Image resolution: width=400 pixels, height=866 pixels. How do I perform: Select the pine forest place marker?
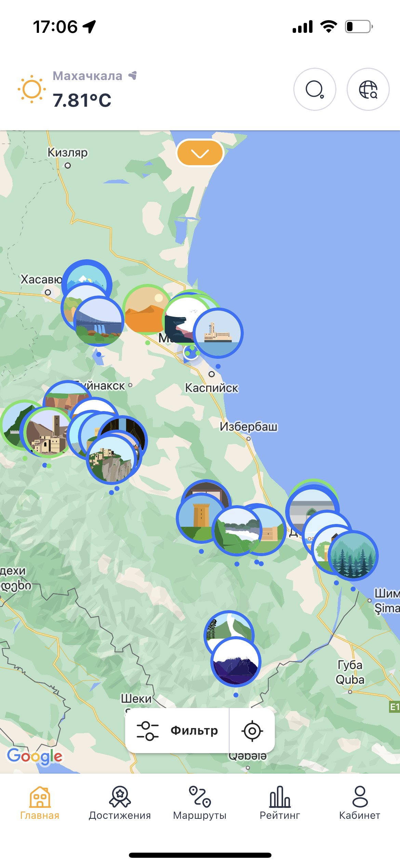[x=353, y=556]
